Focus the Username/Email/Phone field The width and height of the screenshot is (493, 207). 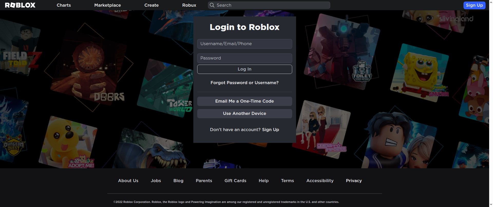[x=244, y=44]
